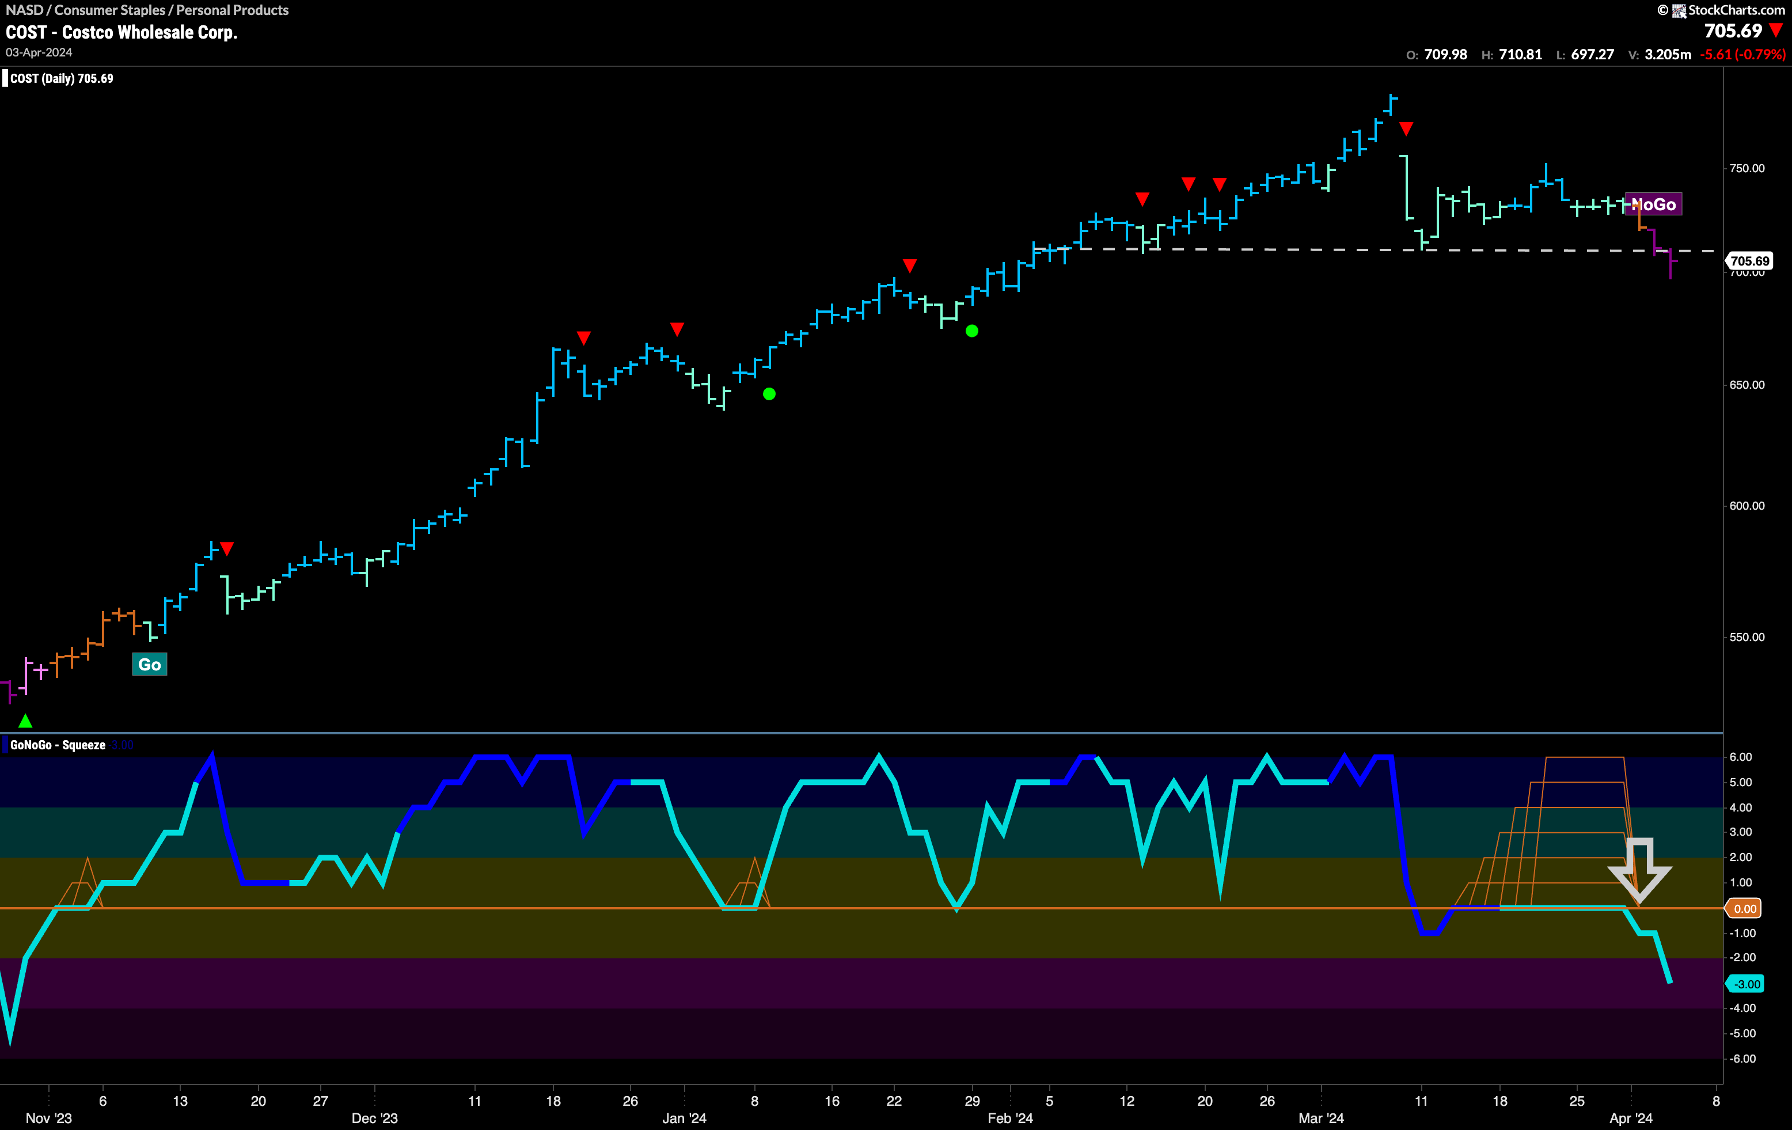Image resolution: width=1792 pixels, height=1130 pixels.
Task: Click the Mar '24 date axis label
Action: [x=1321, y=1118]
